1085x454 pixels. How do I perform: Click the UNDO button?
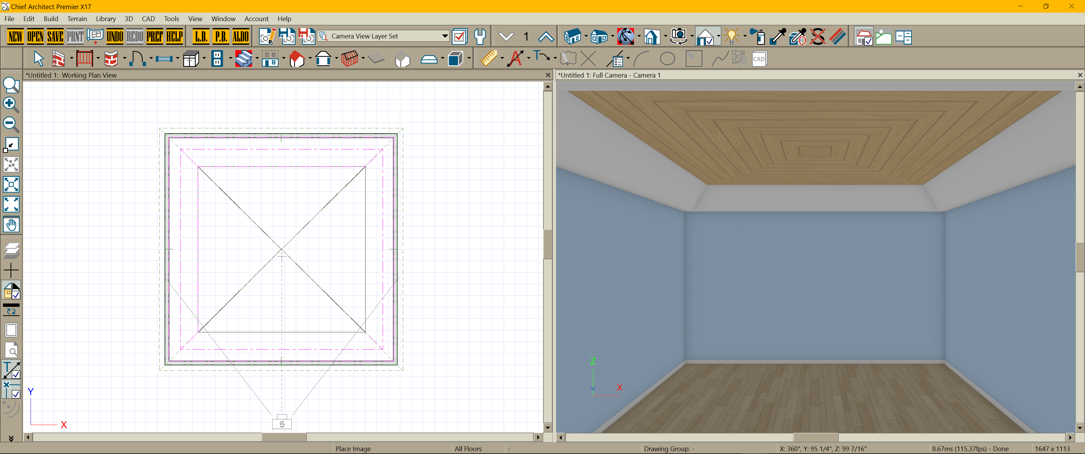pos(114,37)
